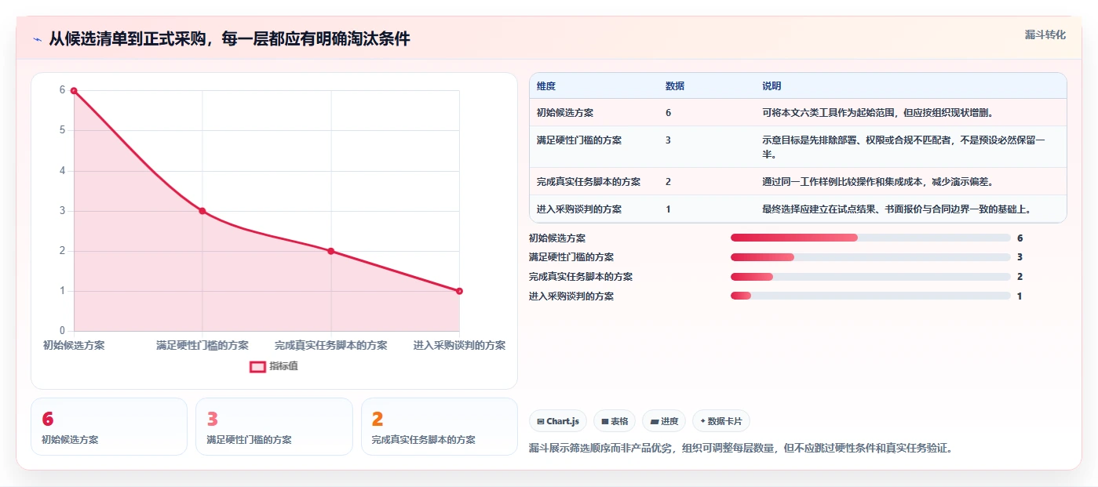The height and width of the screenshot is (487, 1098).
Task: Click x-axis label 初始候选方案 under chart
Action: pyautogui.click(x=74, y=345)
